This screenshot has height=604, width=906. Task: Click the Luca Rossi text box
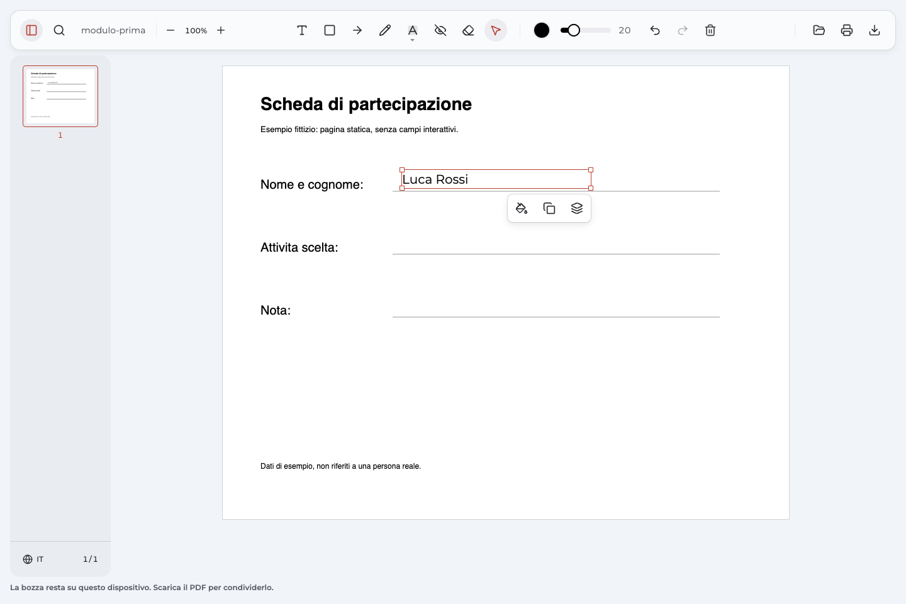pos(496,179)
